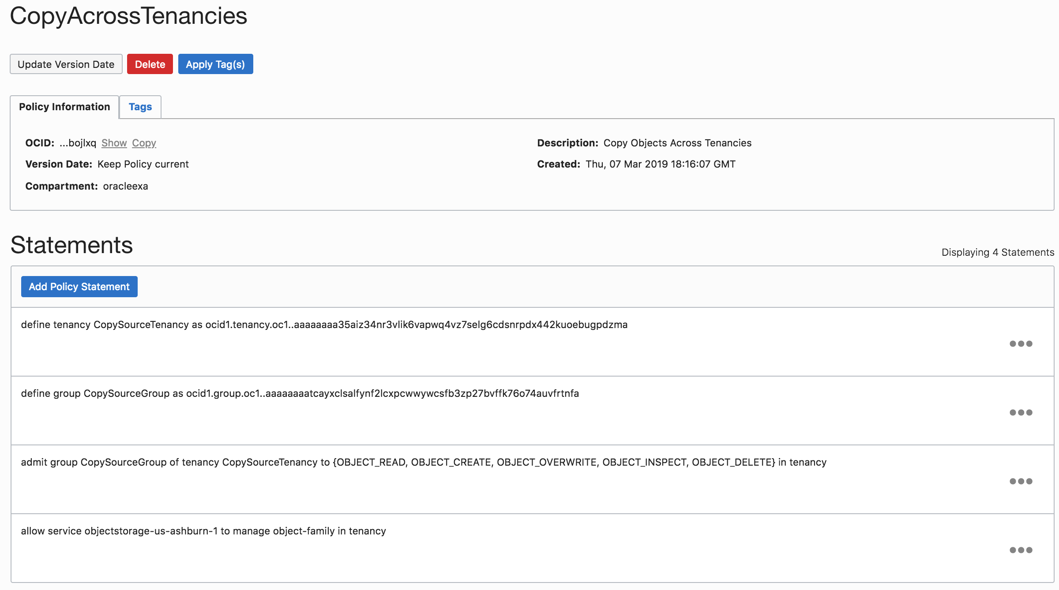
Task: Copy the policy OCID
Action: (144, 143)
